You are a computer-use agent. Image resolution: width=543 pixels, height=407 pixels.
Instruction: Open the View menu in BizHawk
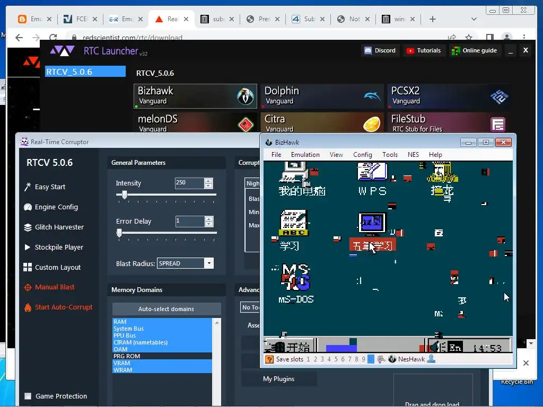pos(336,155)
